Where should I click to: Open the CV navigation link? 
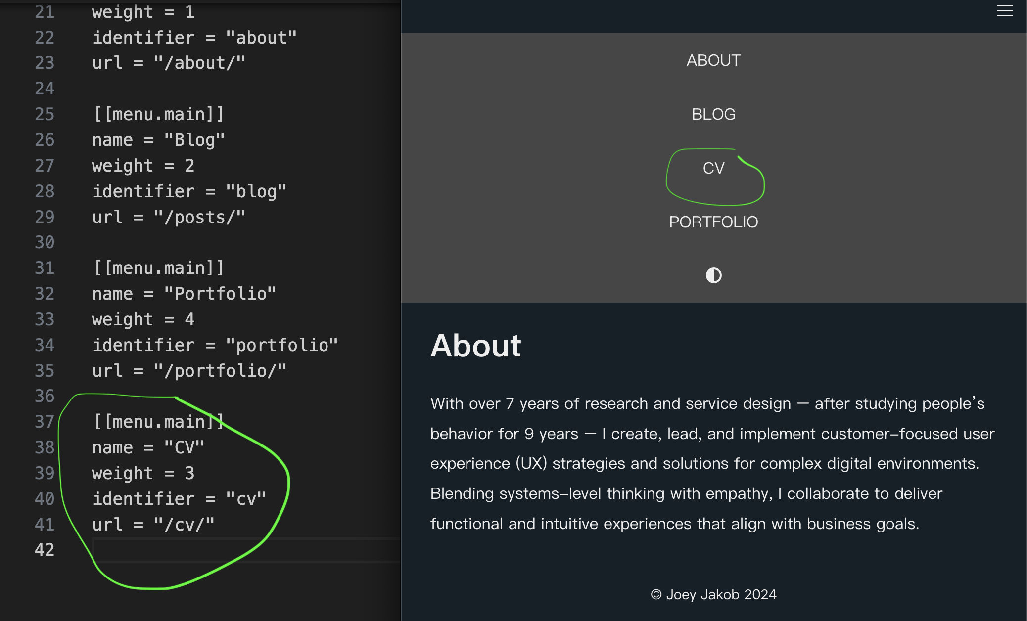pyautogui.click(x=713, y=168)
